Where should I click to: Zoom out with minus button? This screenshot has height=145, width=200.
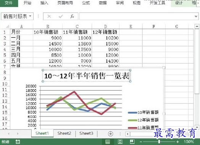click(x=141, y=142)
